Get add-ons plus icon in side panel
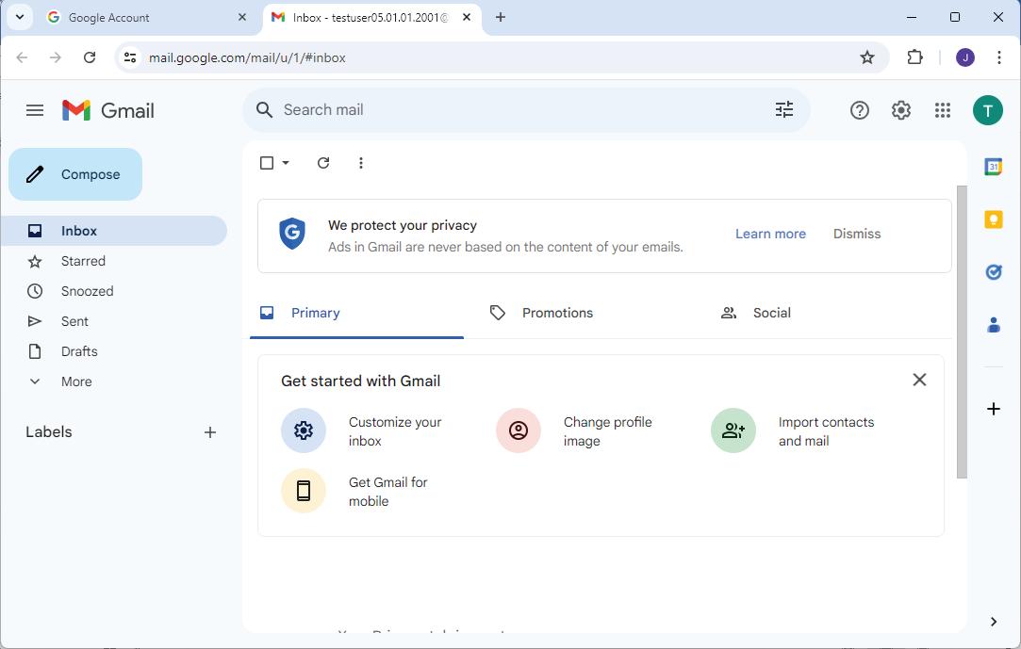This screenshot has width=1021, height=649. [x=994, y=409]
